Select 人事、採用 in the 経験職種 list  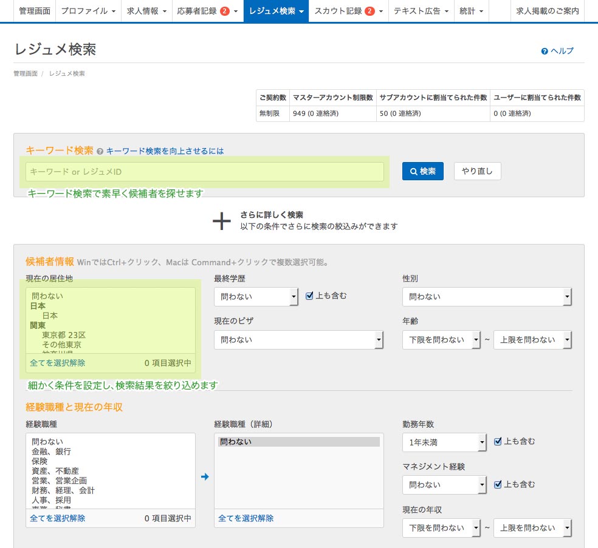(x=52, y=500)
